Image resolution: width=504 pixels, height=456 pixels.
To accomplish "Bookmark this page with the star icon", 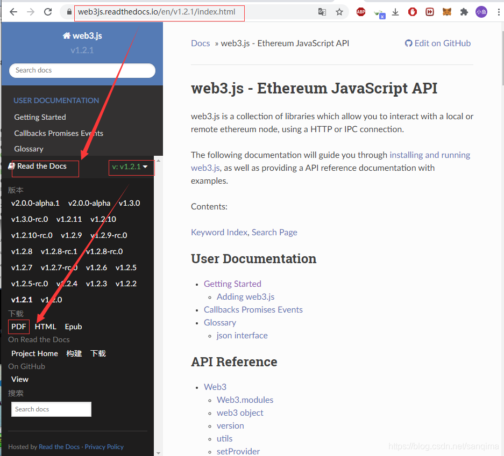I will 339,12.
